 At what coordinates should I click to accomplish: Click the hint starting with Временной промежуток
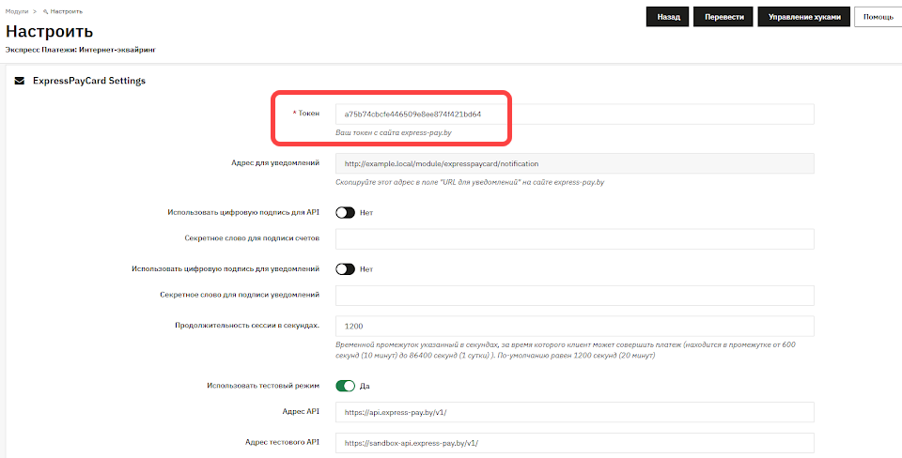pyautogui.click(x=565, y=350)
